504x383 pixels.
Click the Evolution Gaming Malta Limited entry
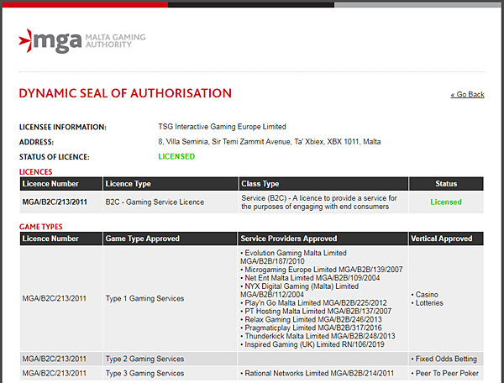[293, 252]
